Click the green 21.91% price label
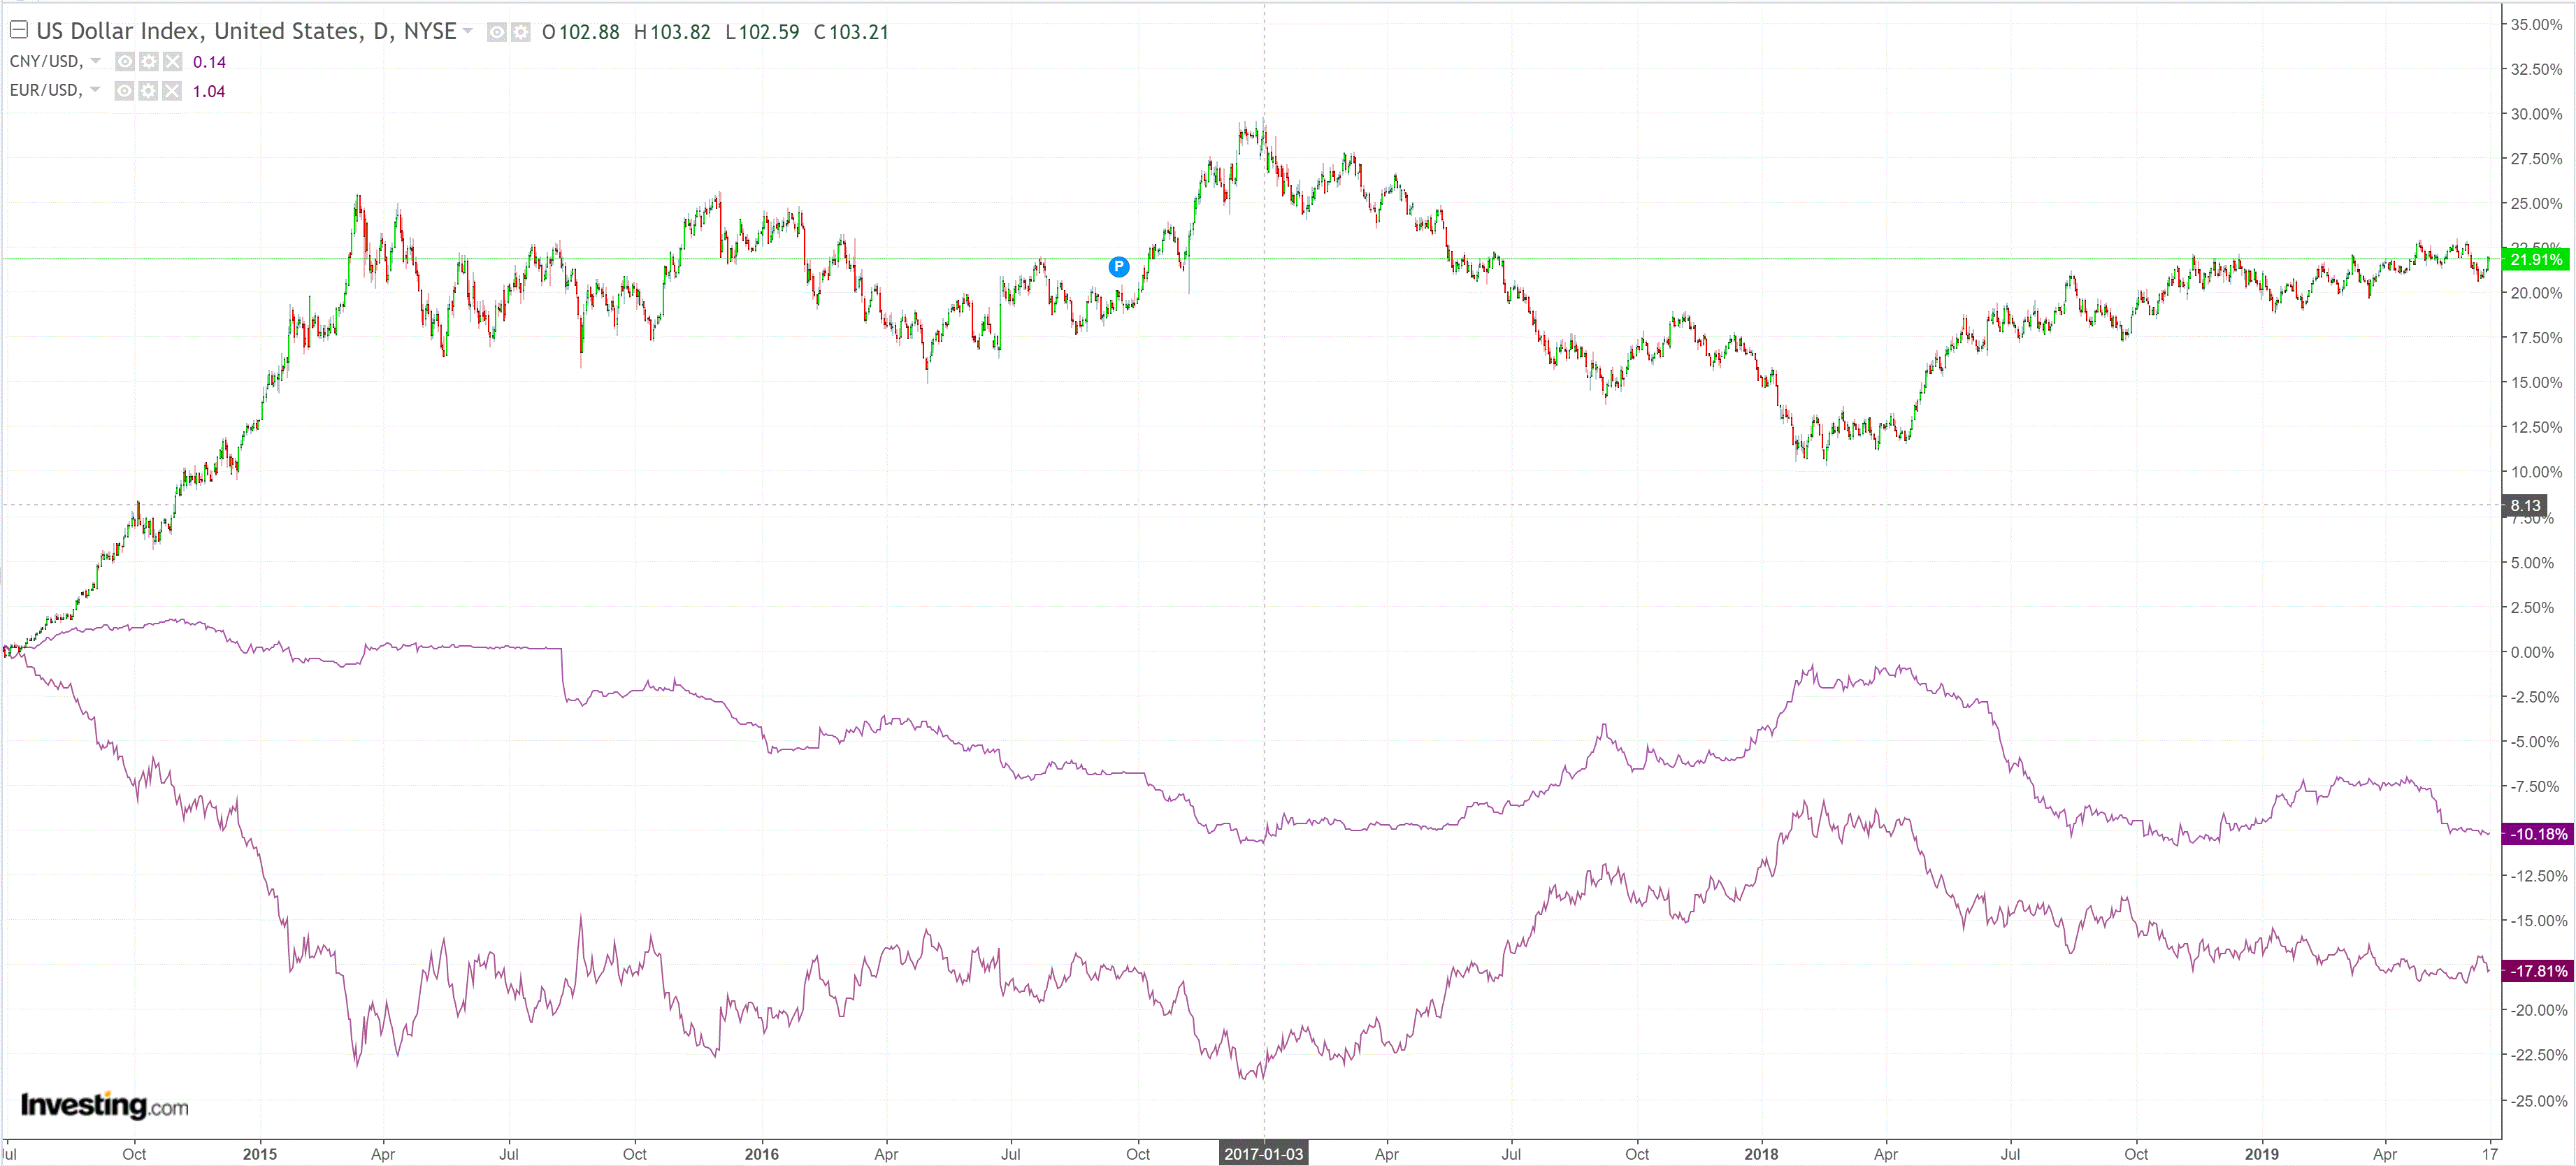 2537,259
